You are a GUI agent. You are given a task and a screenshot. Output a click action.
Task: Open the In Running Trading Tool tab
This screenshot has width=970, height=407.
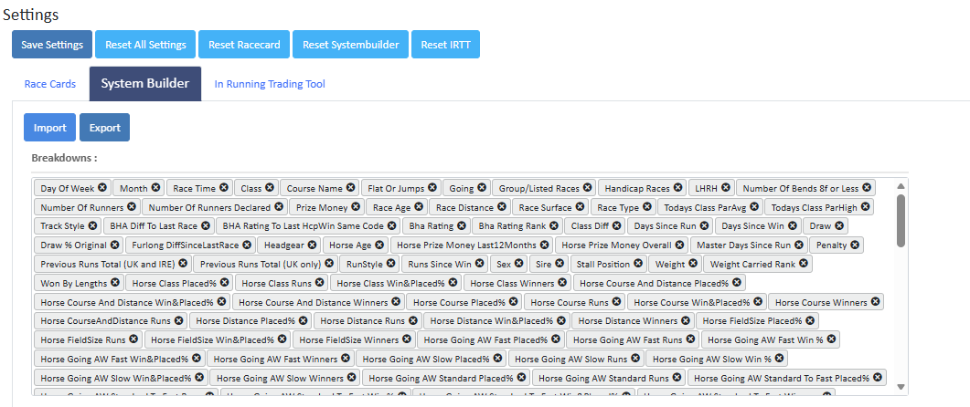click(x=270, y=84)
